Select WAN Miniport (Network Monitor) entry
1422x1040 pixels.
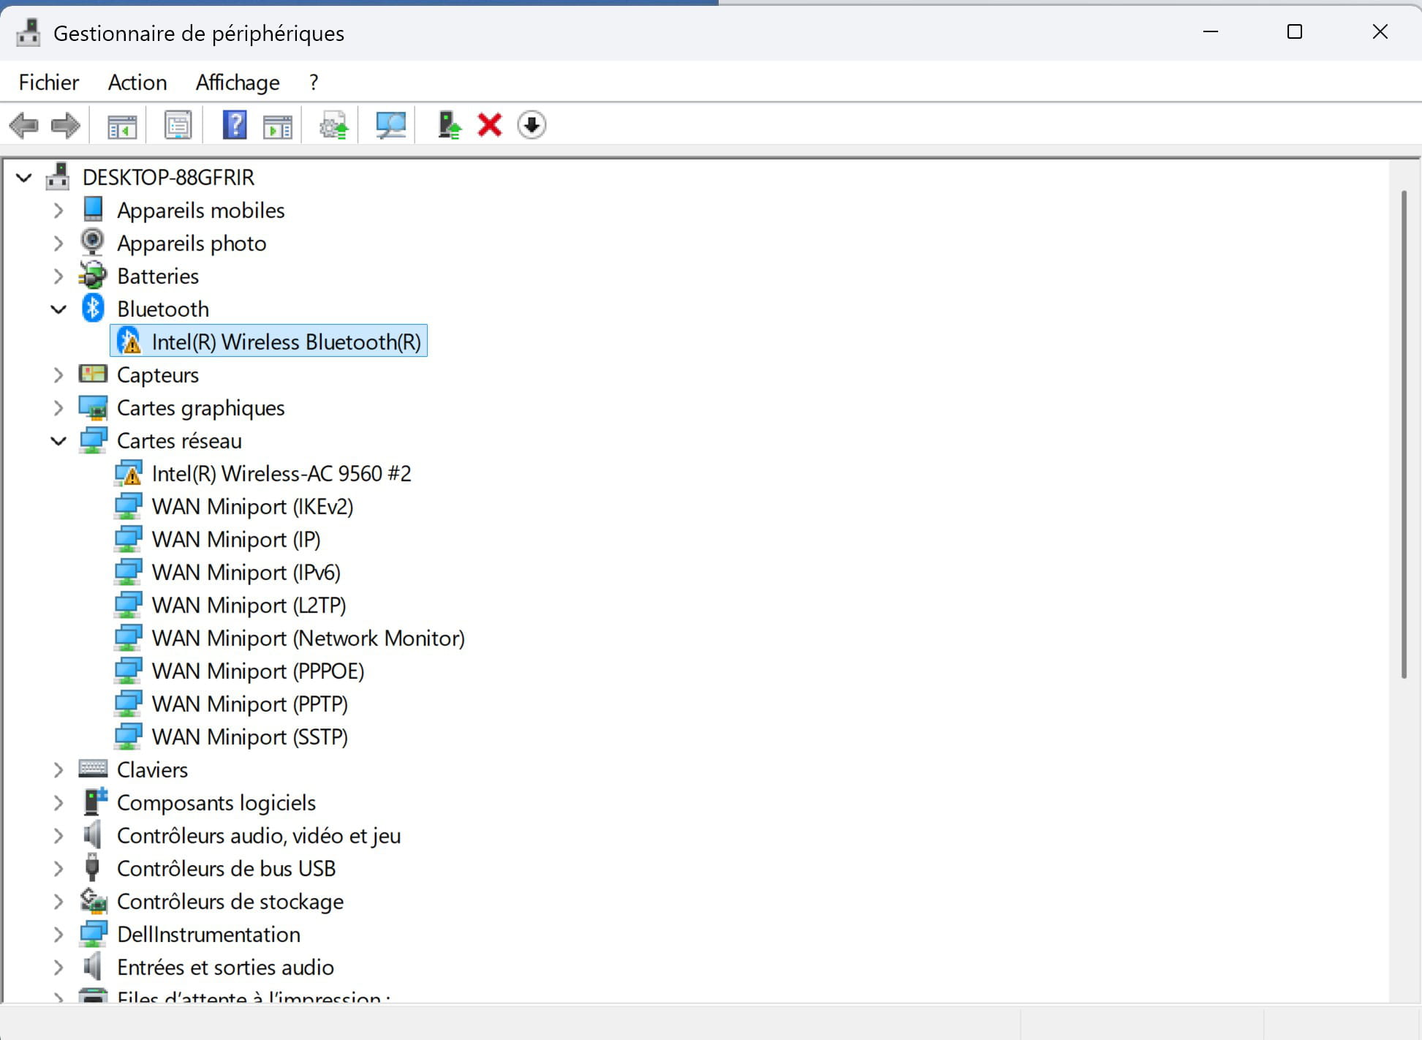tap(308, 638)
